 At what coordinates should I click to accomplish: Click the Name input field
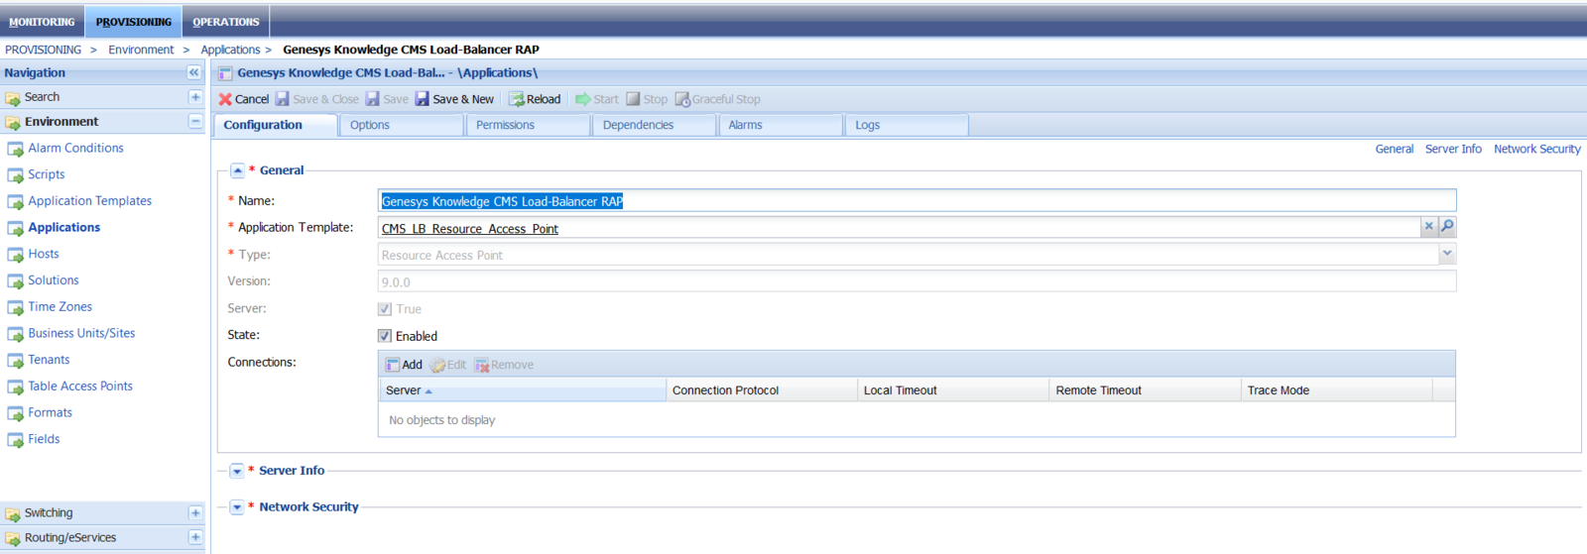(x=916, y=200)
